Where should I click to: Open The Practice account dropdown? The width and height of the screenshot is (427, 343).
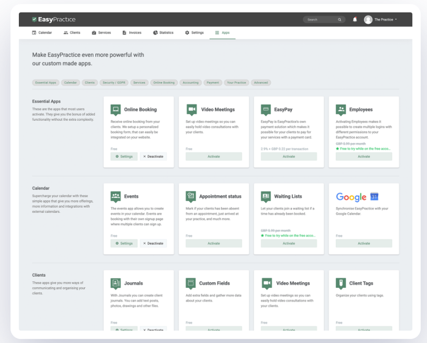click(385, 20)
